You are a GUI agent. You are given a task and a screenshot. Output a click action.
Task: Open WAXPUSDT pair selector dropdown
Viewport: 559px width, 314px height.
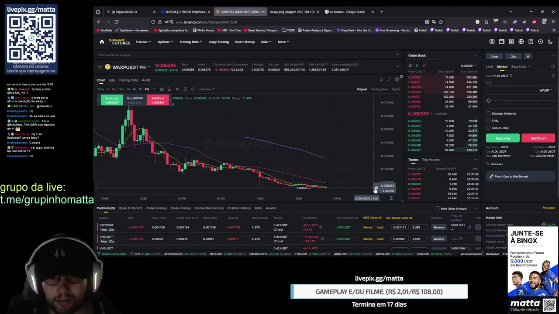click(x=149, y=67)
